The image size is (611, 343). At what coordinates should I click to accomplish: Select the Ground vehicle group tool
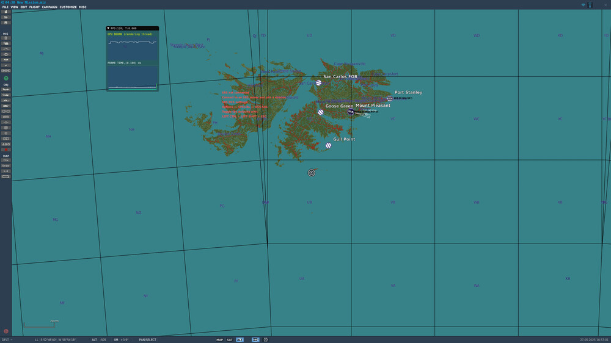(x=6, y=106)
